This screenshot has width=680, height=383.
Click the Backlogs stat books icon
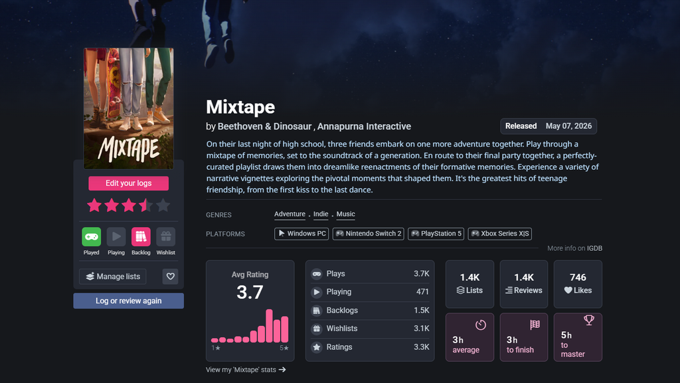click(317, 310)
